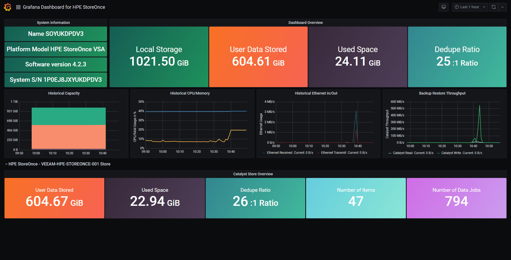Refresh the dashboard with the refresh icon

click(x=494, y=7)
